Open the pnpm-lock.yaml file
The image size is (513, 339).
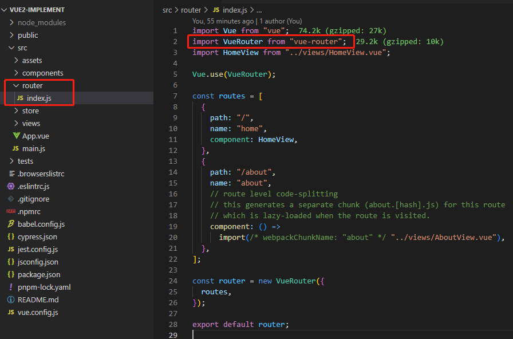[x=77, y=287]
